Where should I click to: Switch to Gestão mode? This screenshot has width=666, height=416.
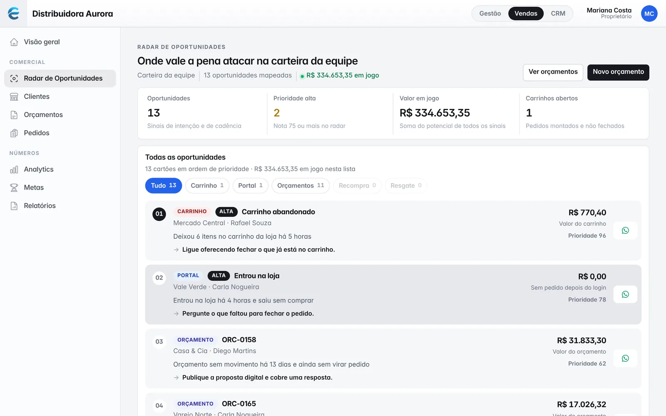coord(490,13)
